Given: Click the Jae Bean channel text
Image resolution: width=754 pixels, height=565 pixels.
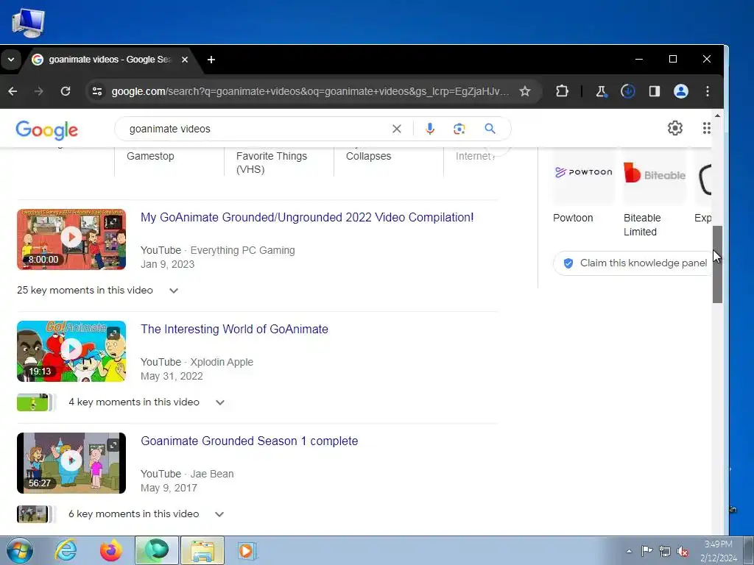Looking at the screenshot, I should click(212, 475).
